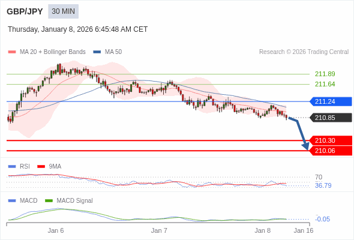The width and height of the screenshot is (354, 240).
Task: Click the MACD legend swatch
Action: tap(12, 201)
